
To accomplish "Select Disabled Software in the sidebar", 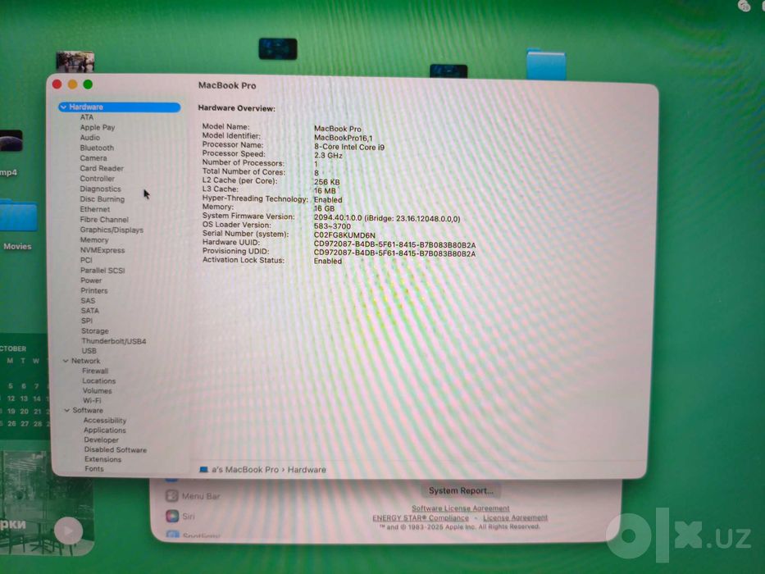I will [115, 449].
